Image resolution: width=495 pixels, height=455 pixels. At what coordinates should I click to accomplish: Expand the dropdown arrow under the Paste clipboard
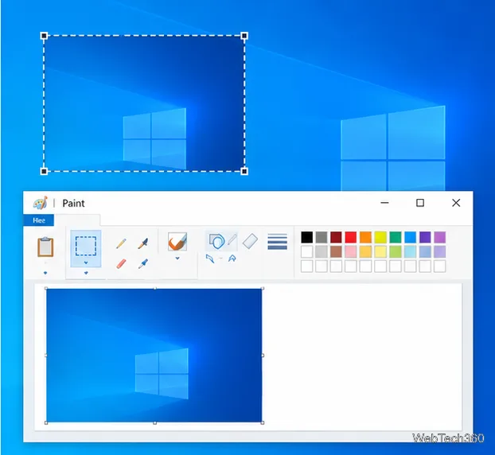[45, 273]
